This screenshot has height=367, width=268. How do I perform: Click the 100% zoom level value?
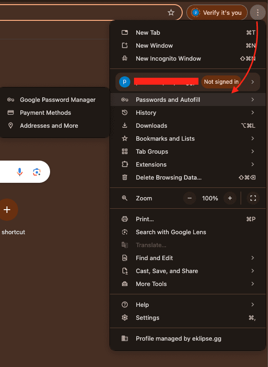coord(210,198)
